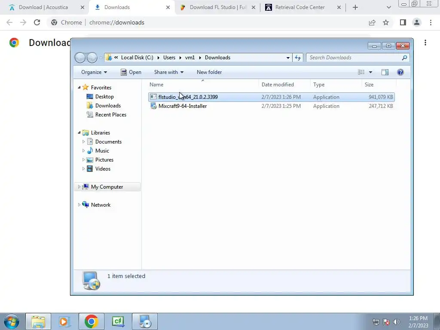Open Downloads page three-dot more actions
The image size is (440, 330).
pos(425,43)
